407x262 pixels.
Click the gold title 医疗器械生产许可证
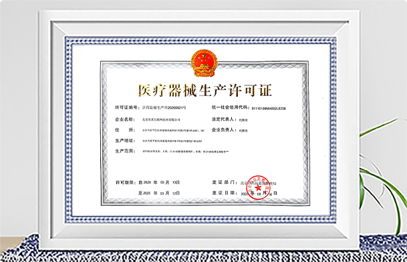point(205,91)
